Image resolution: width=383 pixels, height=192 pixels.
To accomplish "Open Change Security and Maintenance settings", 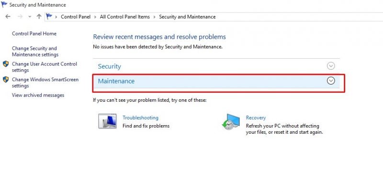I will (x=35, y=52).
